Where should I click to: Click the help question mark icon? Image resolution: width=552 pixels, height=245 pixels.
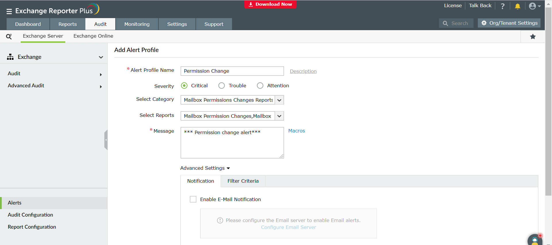coord(503,6)
